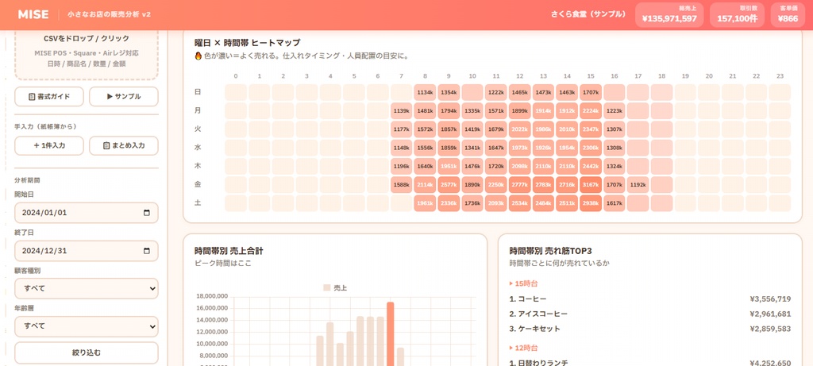The height and width of the screenshot is (366, 813).
Task: Click the 金 row label in heatmap
Action: coord(198,184)
